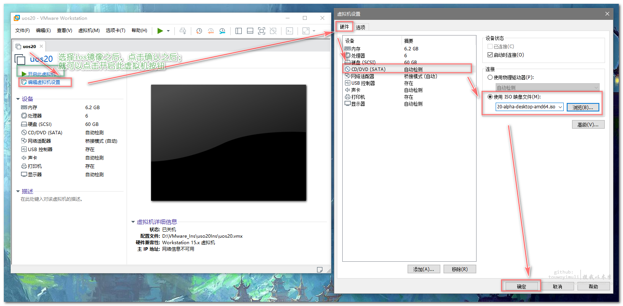This screenshot has width=623, height=306.
Task: Select 使用 ISO 映像文件(M) radio button
Action: click(490, 97)
